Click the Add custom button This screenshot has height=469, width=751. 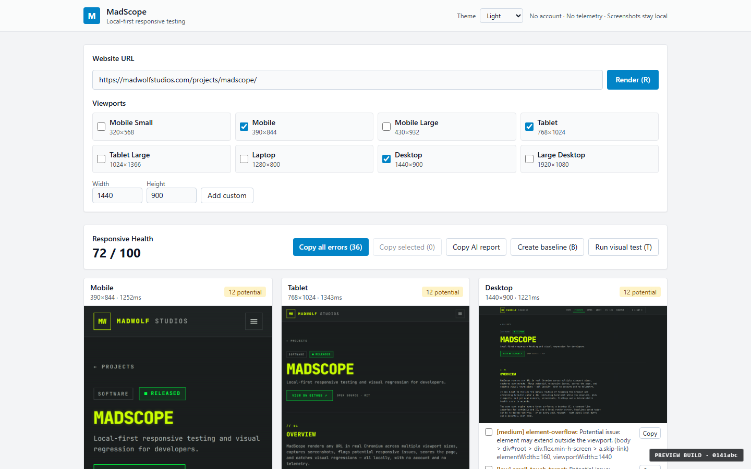coord(227,195)
